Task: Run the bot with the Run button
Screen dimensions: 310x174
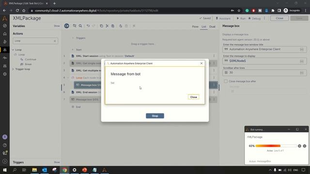Action: (x=241, y=18)
